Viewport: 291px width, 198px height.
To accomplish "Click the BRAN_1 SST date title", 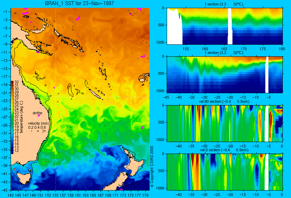I will point(79,3).
